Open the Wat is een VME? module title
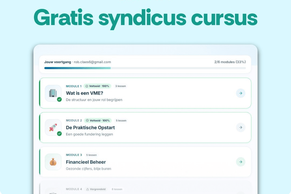 (x=84, y=93)
